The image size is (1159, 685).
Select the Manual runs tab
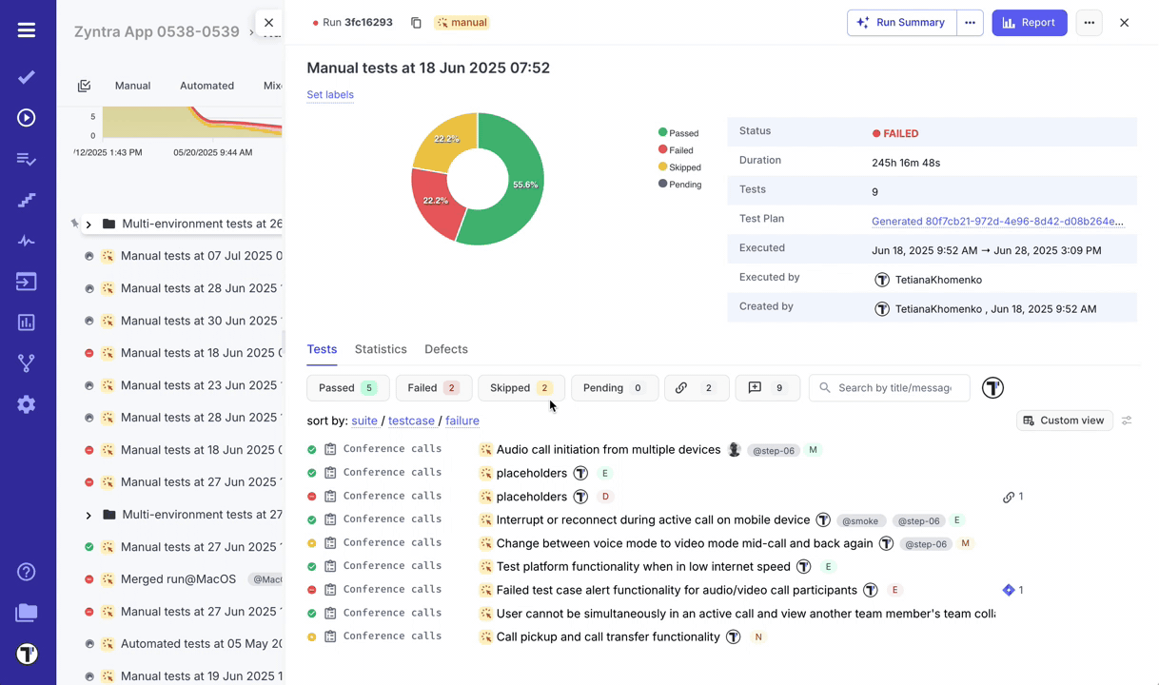tap(132, 86)
